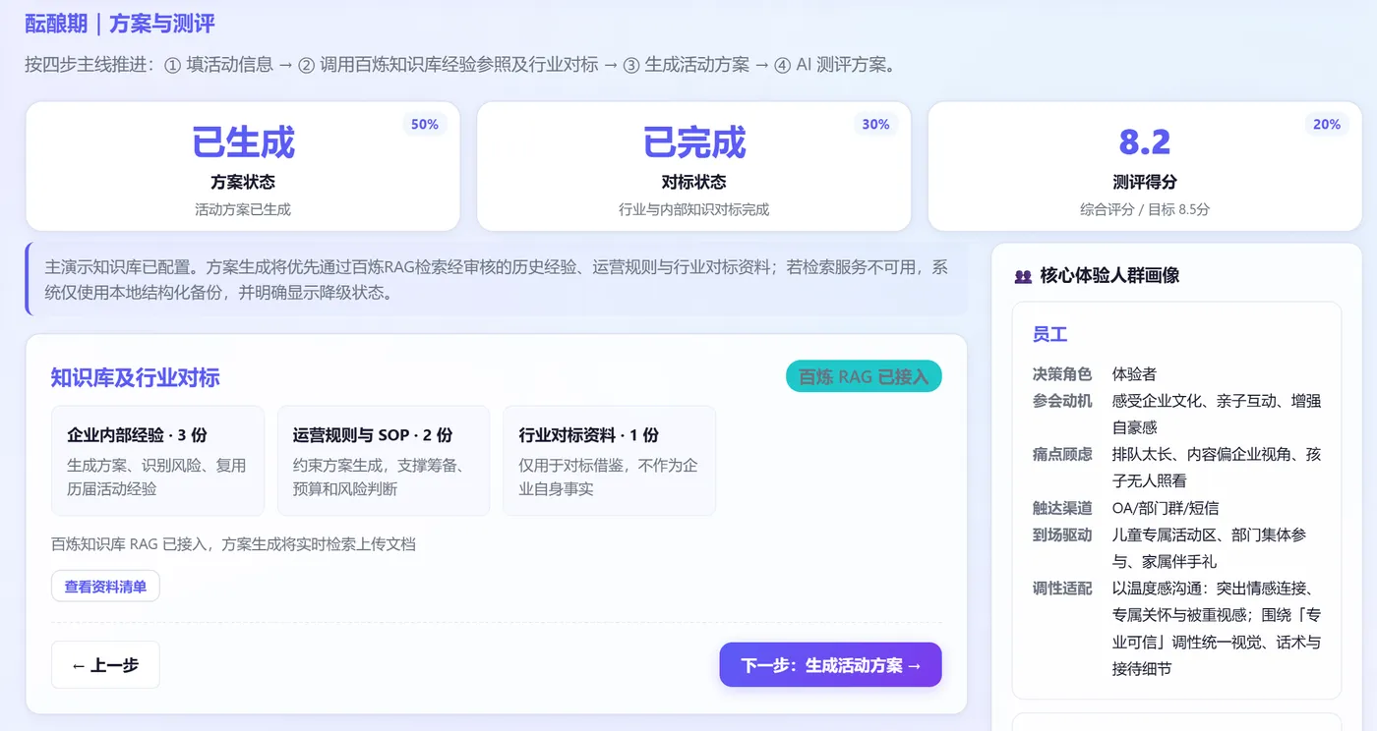Screen dimensions: 1377x731
Task: Go back with the ← 上一步 button
Action: [x=105, y=665]
